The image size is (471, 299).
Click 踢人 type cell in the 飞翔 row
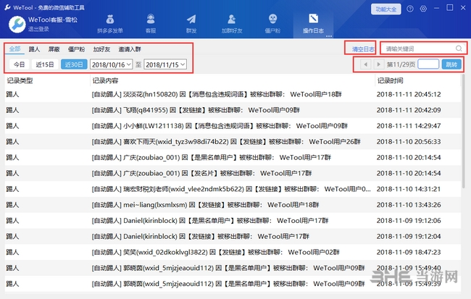12,110
